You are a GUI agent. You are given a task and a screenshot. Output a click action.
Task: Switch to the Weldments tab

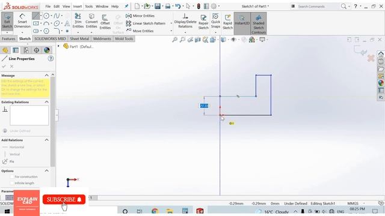click(x=102, y=38)
